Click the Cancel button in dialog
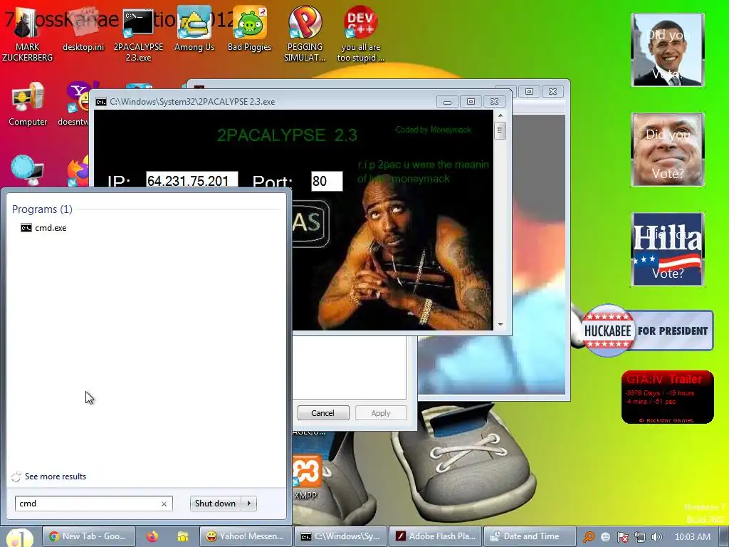729x547 pixels. coord(323,412)
